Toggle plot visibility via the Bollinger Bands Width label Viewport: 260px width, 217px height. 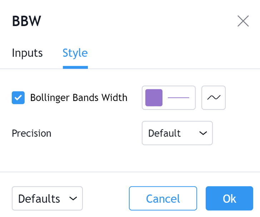[x=79, y=97]
